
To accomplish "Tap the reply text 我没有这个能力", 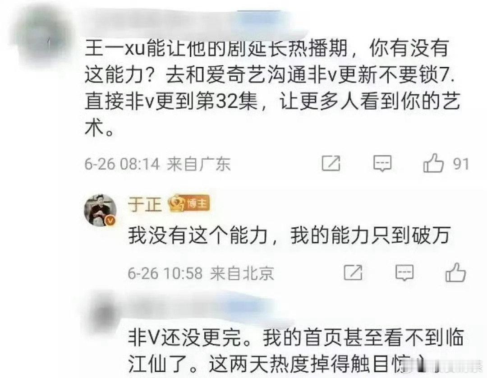I will point(289,235).
